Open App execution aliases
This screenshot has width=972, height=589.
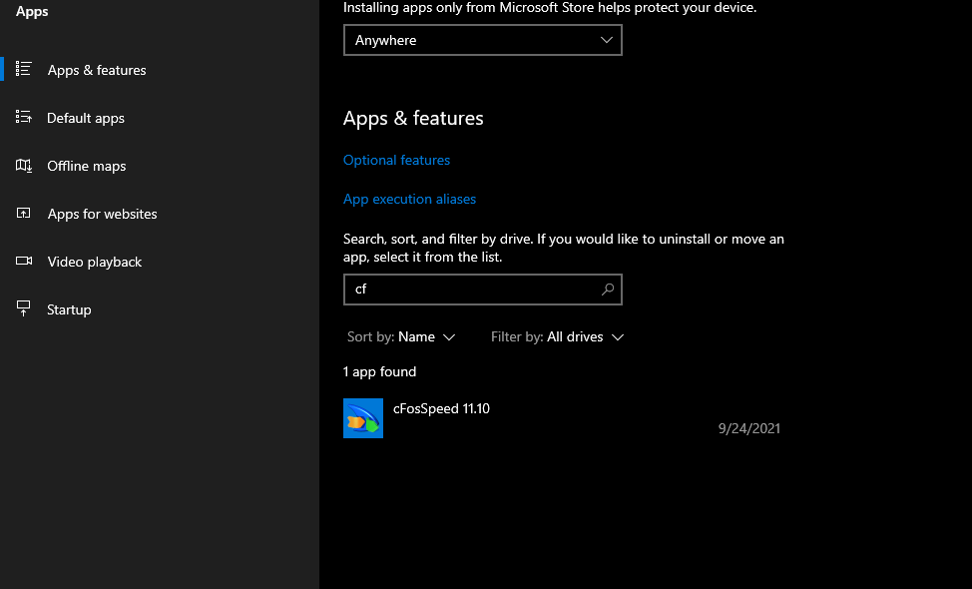pos(409,199)
